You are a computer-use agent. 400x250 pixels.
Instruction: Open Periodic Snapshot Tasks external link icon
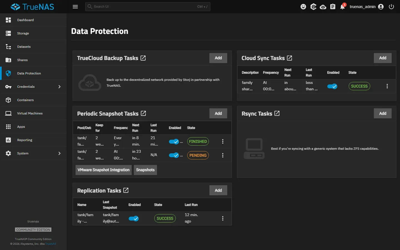(x=143, y=113)
